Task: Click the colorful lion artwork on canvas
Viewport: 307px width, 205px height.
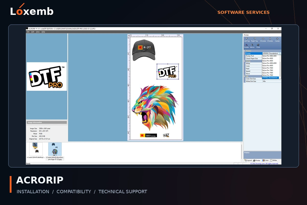Action: click(x=155, y=108)
